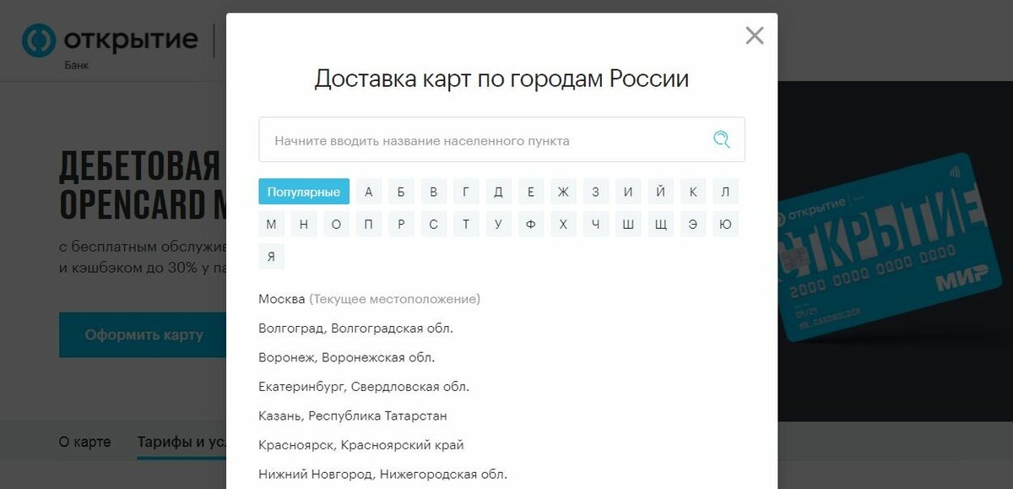Click the Оформить карту button
This screenshot has height=489, width=1013.
[x=144, y=334]
